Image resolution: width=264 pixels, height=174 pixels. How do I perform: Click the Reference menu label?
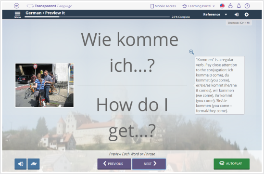point(212,14)
